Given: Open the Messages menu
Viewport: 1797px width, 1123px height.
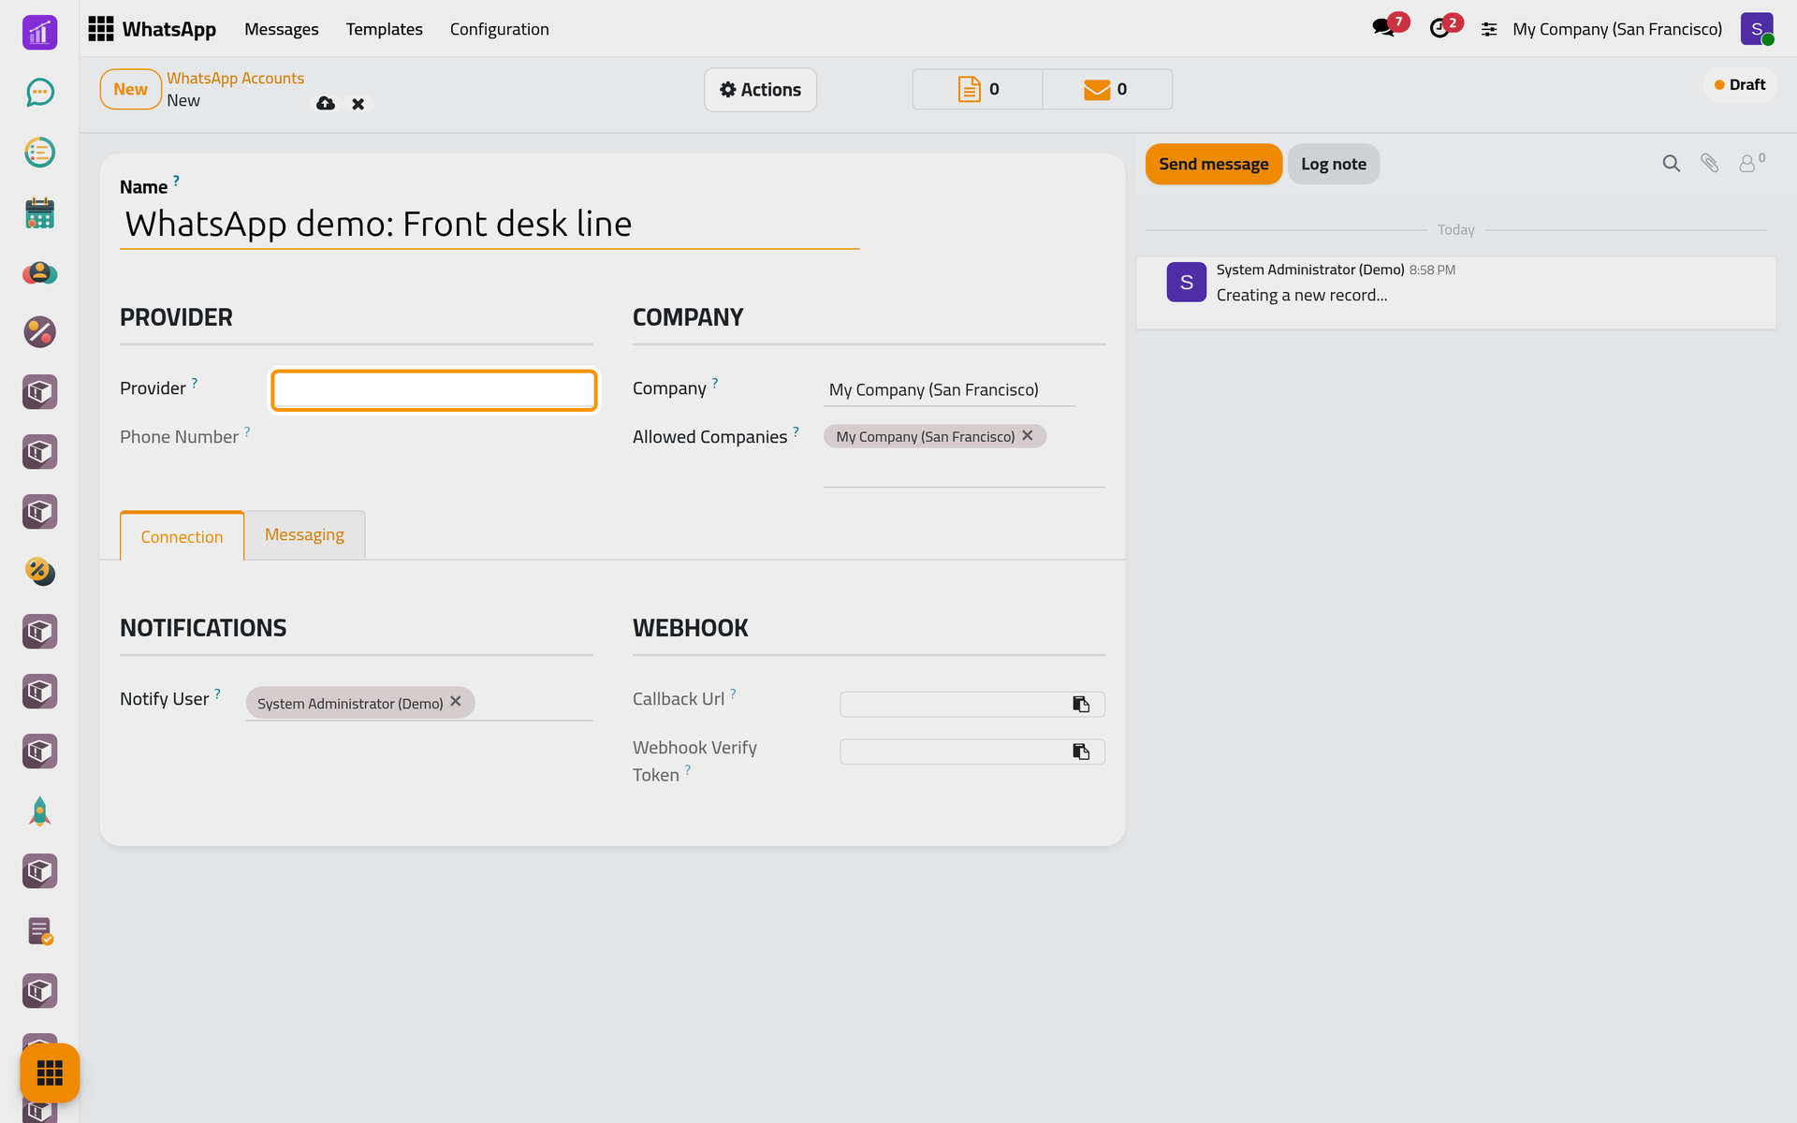Looking at the screenshot, I should pyautogui.click(x=281, y=29).
